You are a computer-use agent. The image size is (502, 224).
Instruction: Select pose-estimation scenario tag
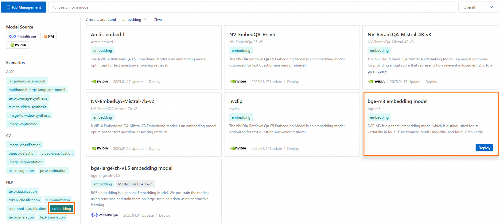53,171
